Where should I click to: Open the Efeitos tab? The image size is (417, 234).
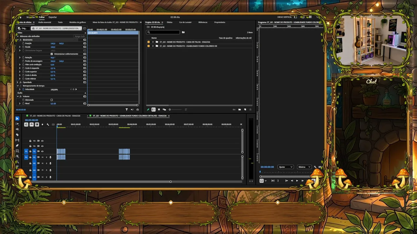click(x=170, y=22)
